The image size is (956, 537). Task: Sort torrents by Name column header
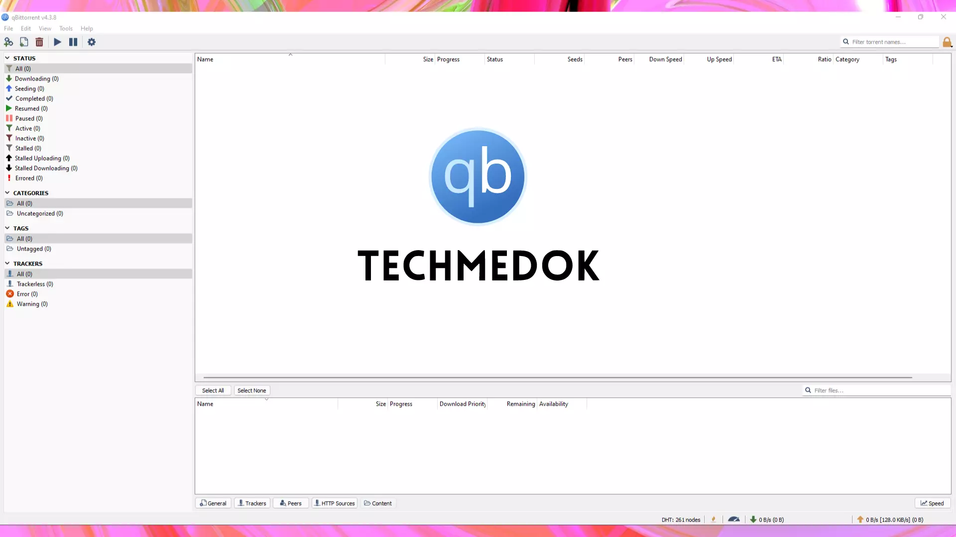[290, 59]
